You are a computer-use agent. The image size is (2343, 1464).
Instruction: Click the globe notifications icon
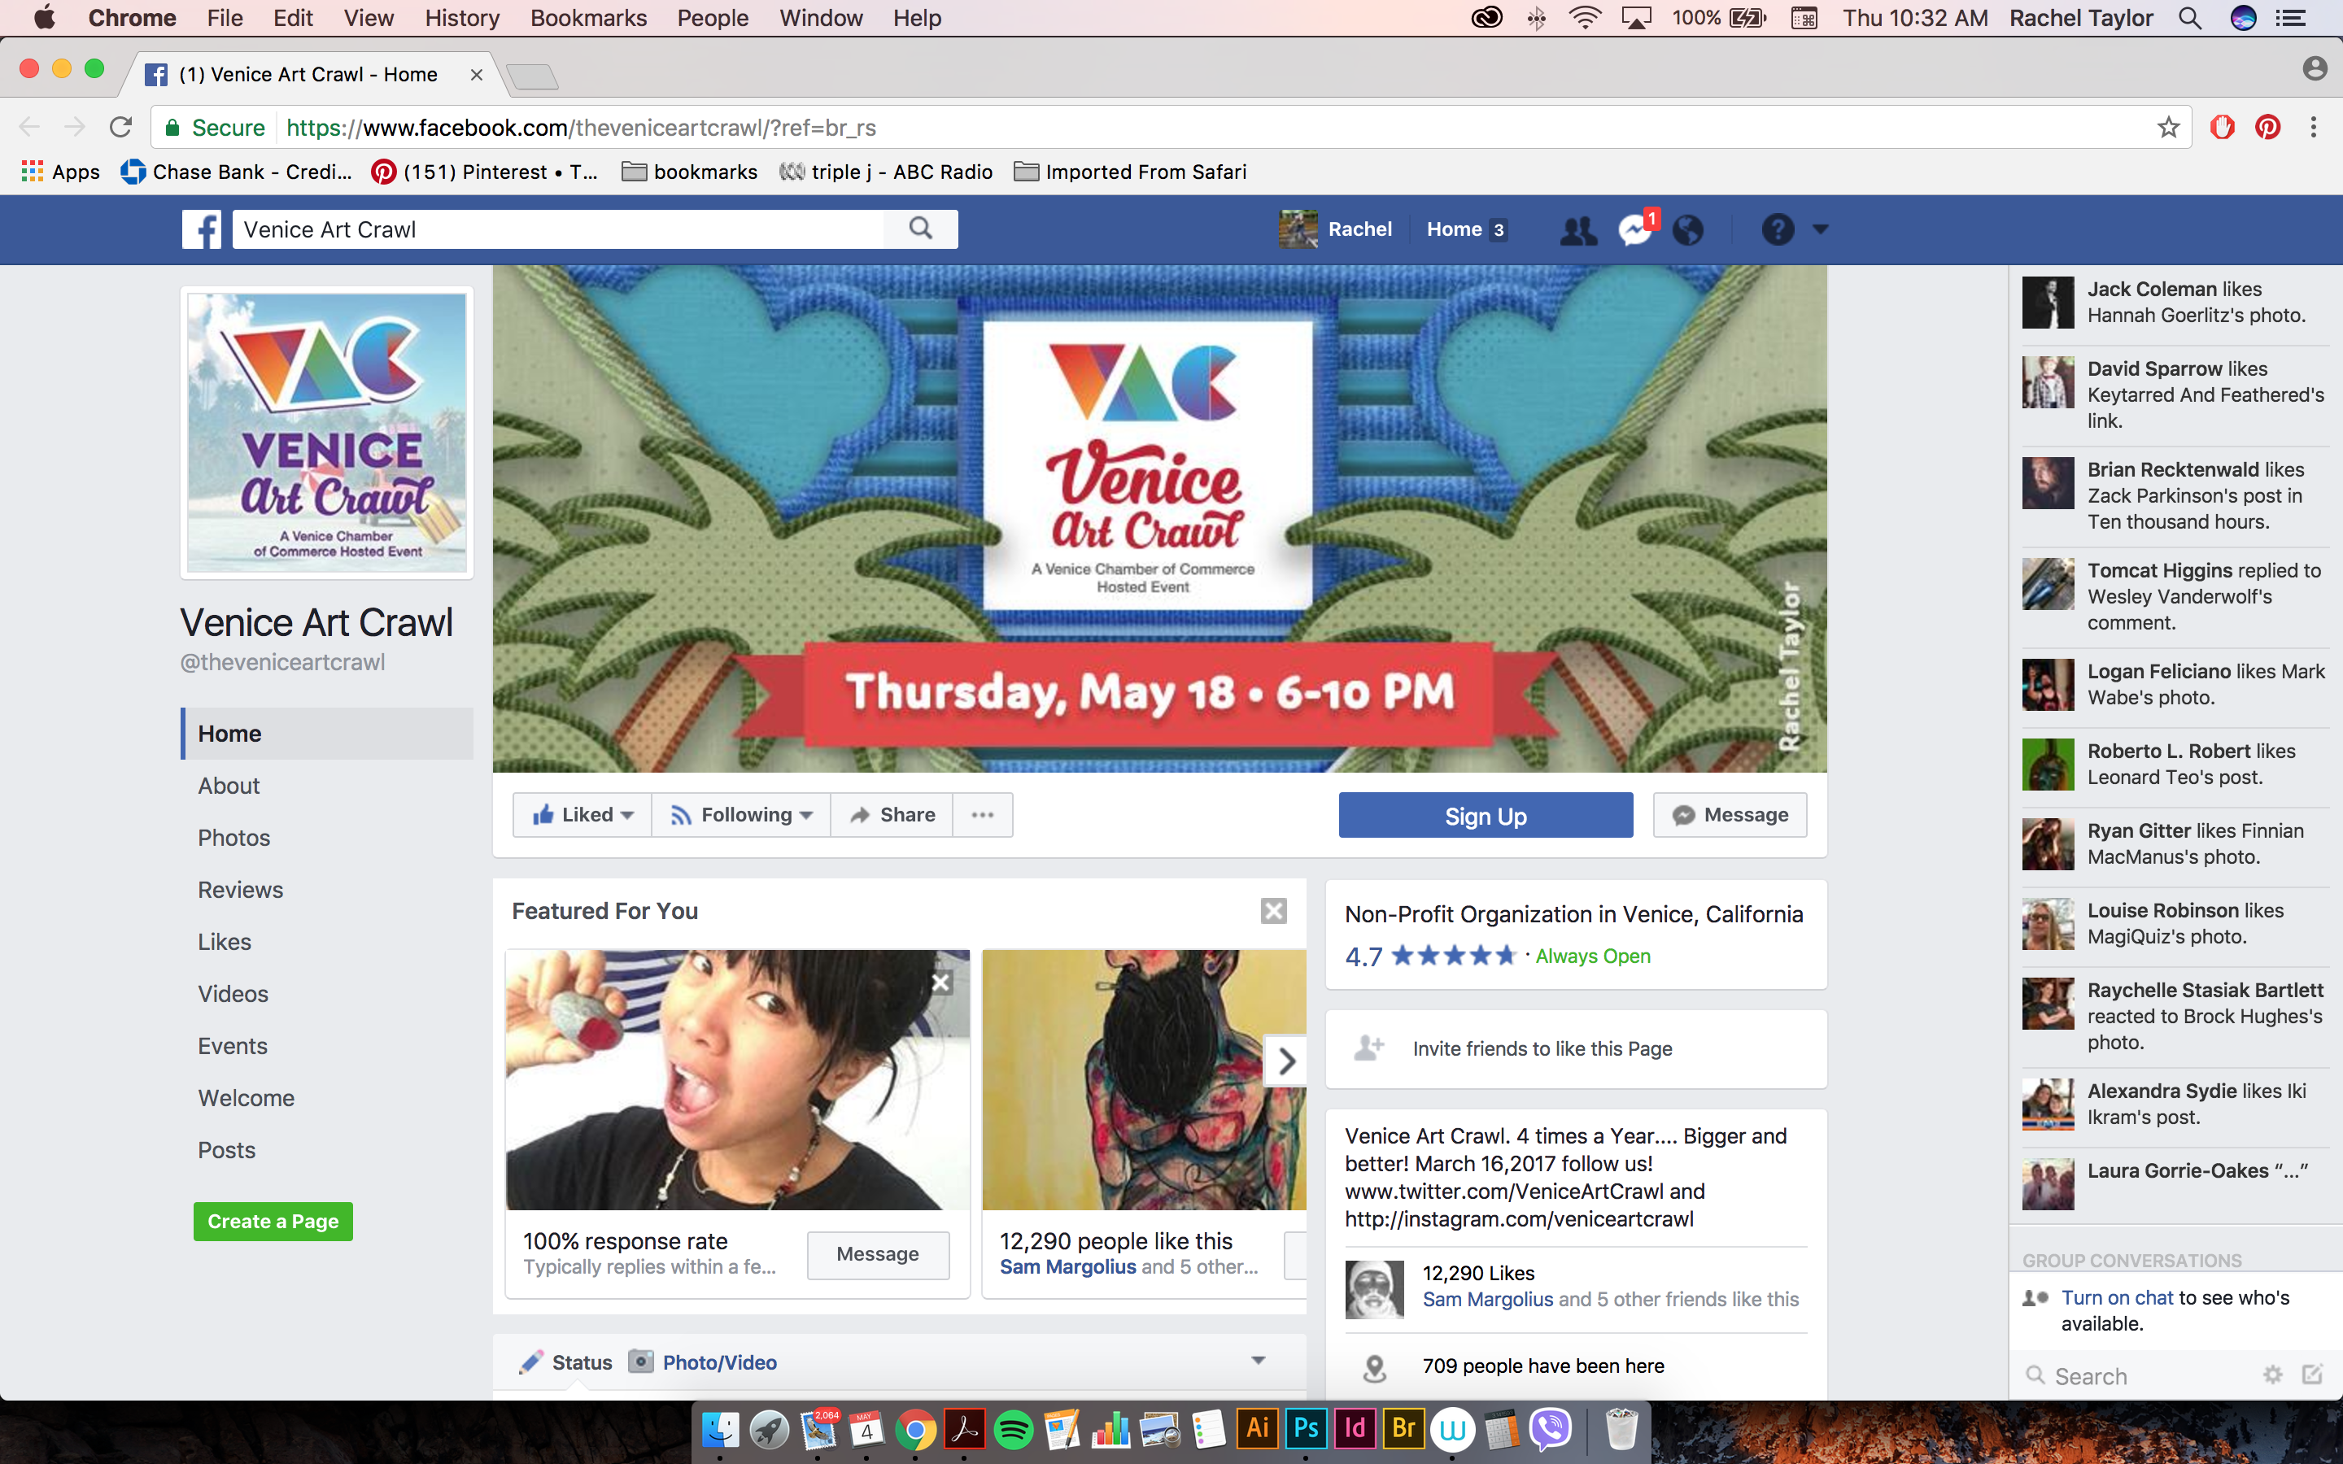pyautogui.click(x=1687, y=229)
